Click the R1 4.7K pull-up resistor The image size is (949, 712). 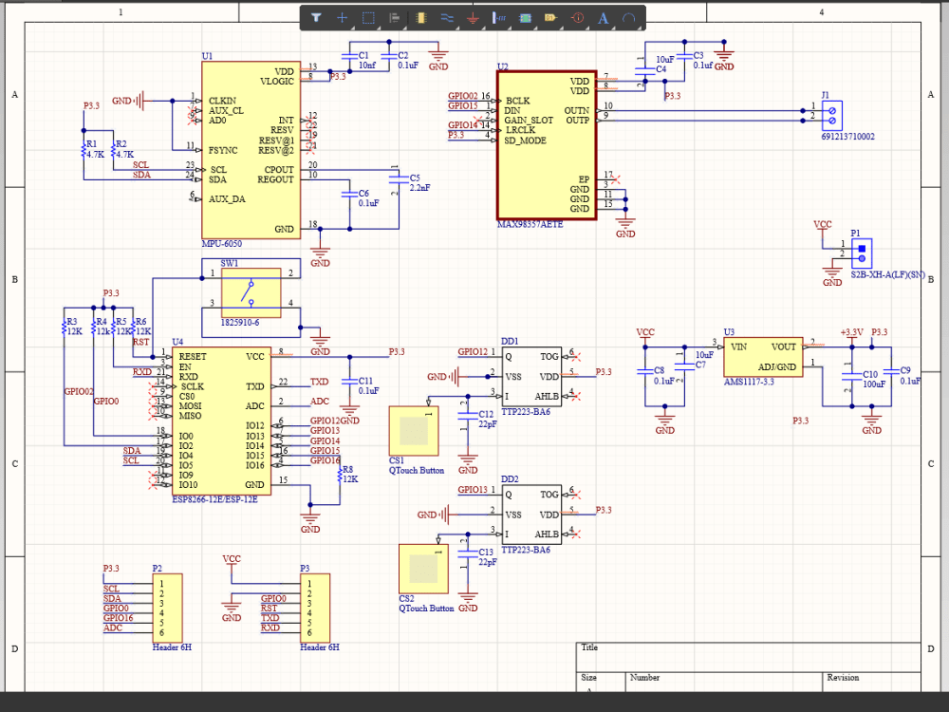pyautogui.click(x=84, y=150)
